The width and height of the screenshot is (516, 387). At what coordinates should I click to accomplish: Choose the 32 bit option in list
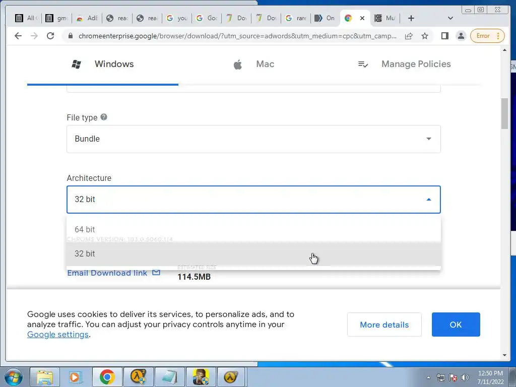coord(253,254)
